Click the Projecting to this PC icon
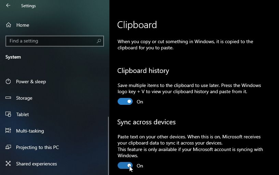Viewport: 279px width, 175px height. pos(9,147)
